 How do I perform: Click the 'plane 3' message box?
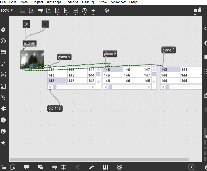pyautogui.click(x=168, y=50)
